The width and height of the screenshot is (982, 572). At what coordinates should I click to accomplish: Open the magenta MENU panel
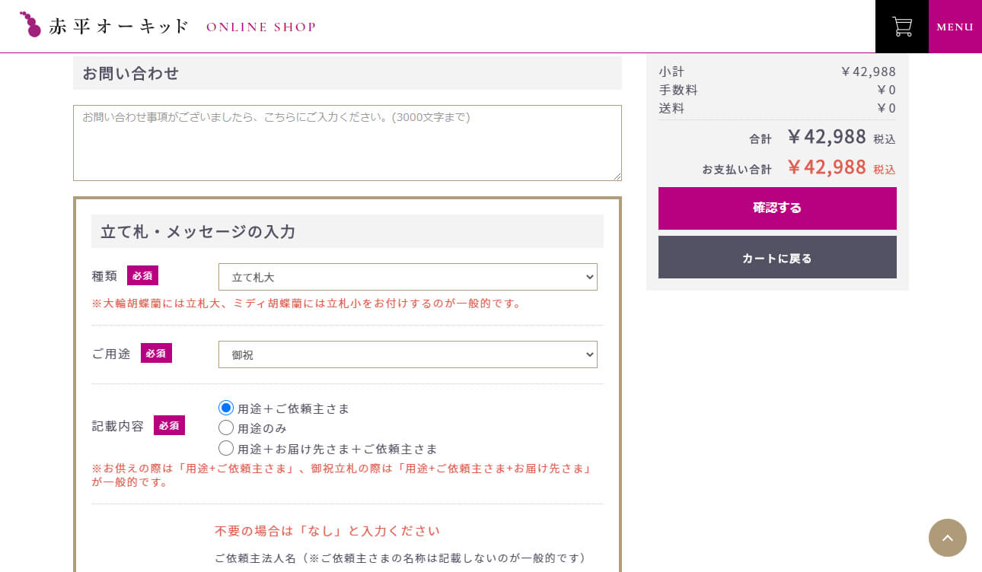point(955,27)
